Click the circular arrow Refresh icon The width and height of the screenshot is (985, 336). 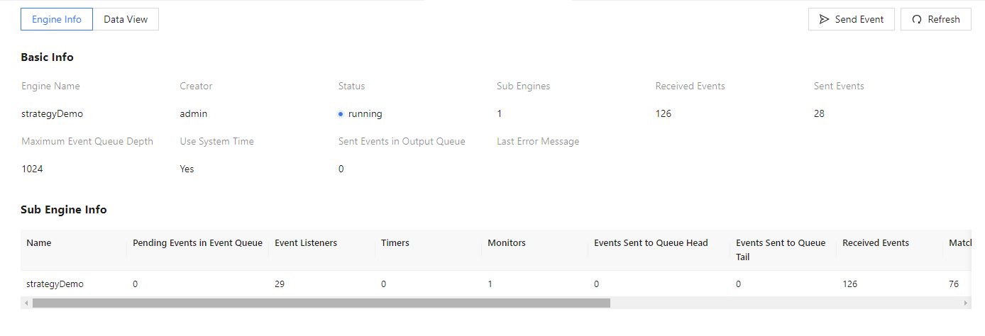pos(917,19)
